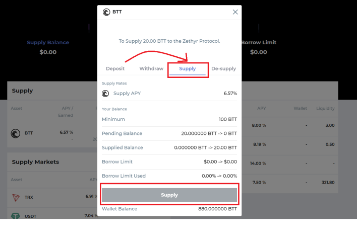Viewport: 357px width, 248px height.
Task: Click Liquidity value 3.00
Action: click(x=330, y=125)
